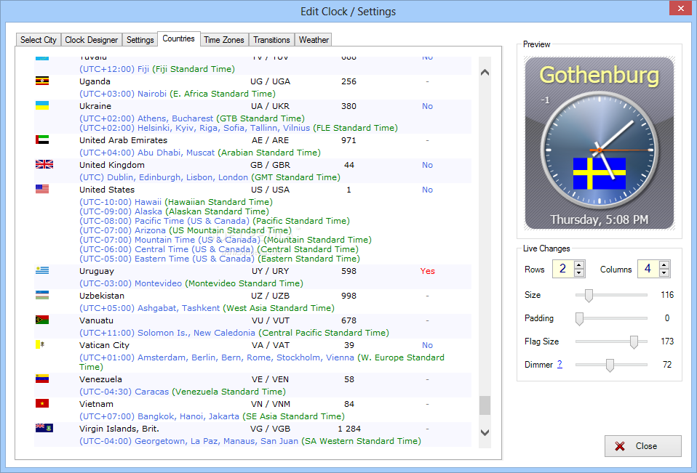Click the Size slider handle
697x473 pixels.
pos(589,296)
